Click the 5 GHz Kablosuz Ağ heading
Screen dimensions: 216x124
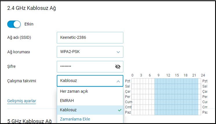click(x=29, y=121)
